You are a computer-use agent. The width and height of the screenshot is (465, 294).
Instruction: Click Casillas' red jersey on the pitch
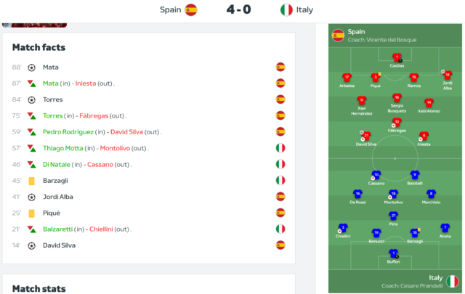pos(397,57)
